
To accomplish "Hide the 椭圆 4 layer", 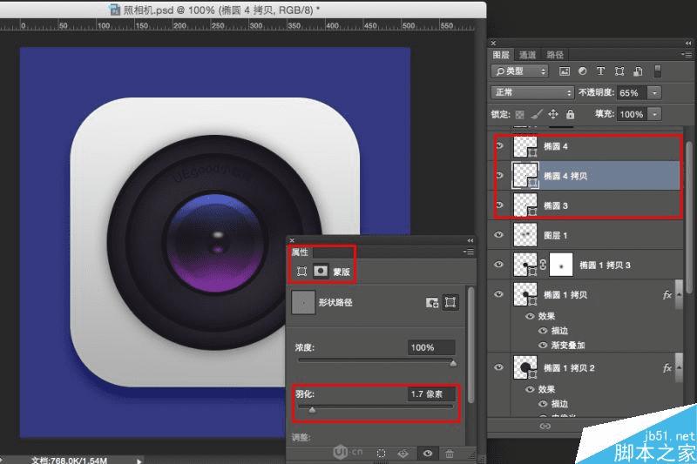I will (499, 146).
